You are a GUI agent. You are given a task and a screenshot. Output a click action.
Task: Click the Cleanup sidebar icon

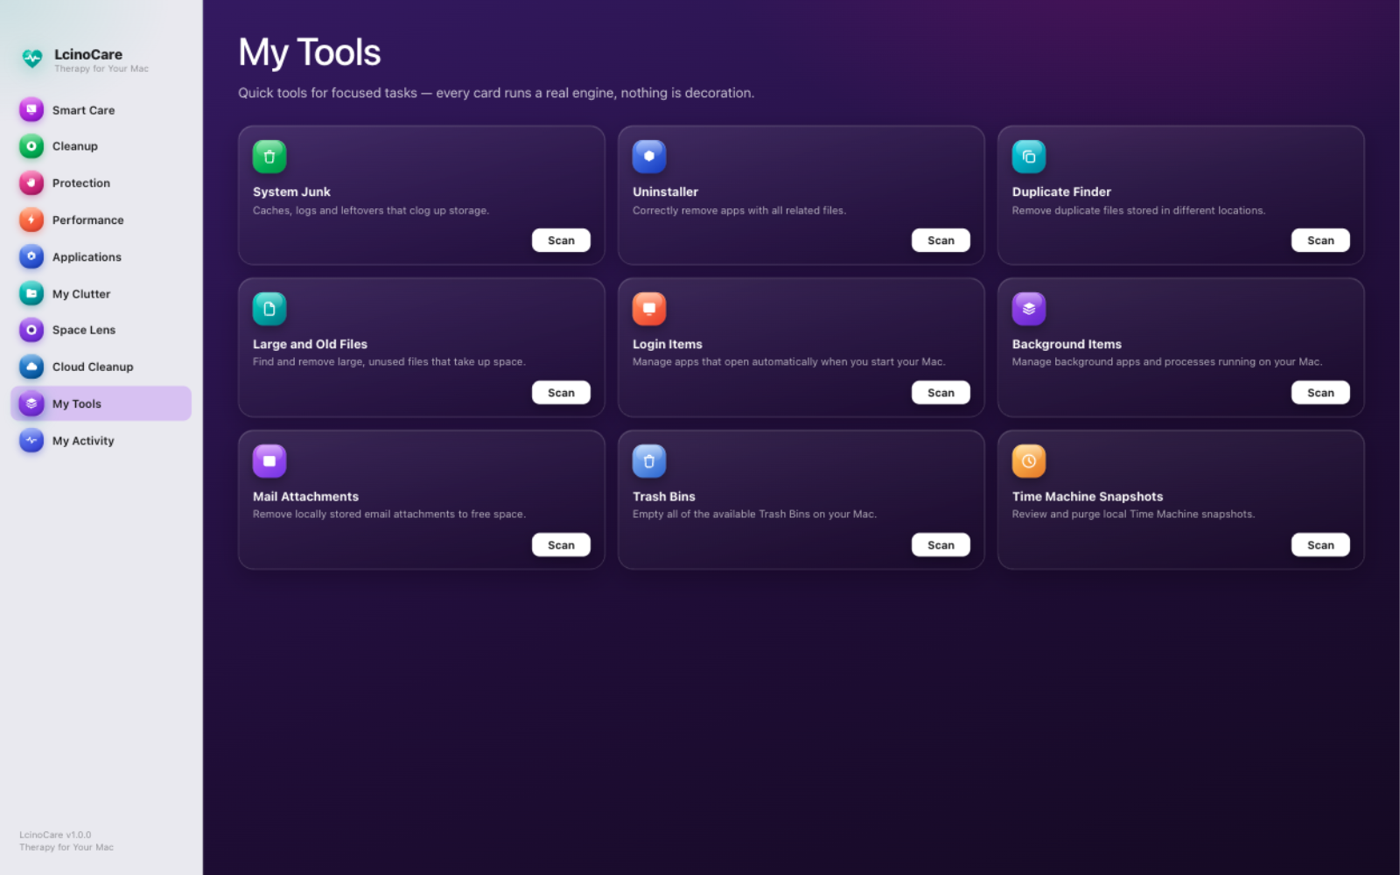pos(31,146)
